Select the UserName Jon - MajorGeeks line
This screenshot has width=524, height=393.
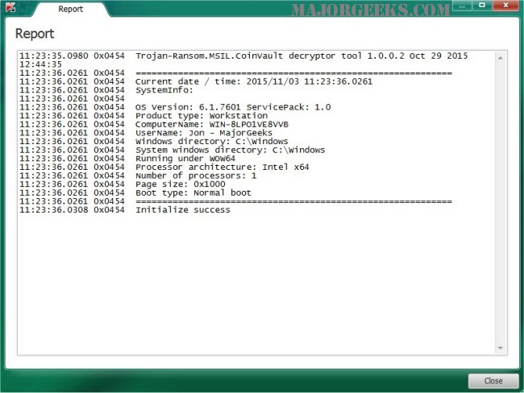click(146, 133)
